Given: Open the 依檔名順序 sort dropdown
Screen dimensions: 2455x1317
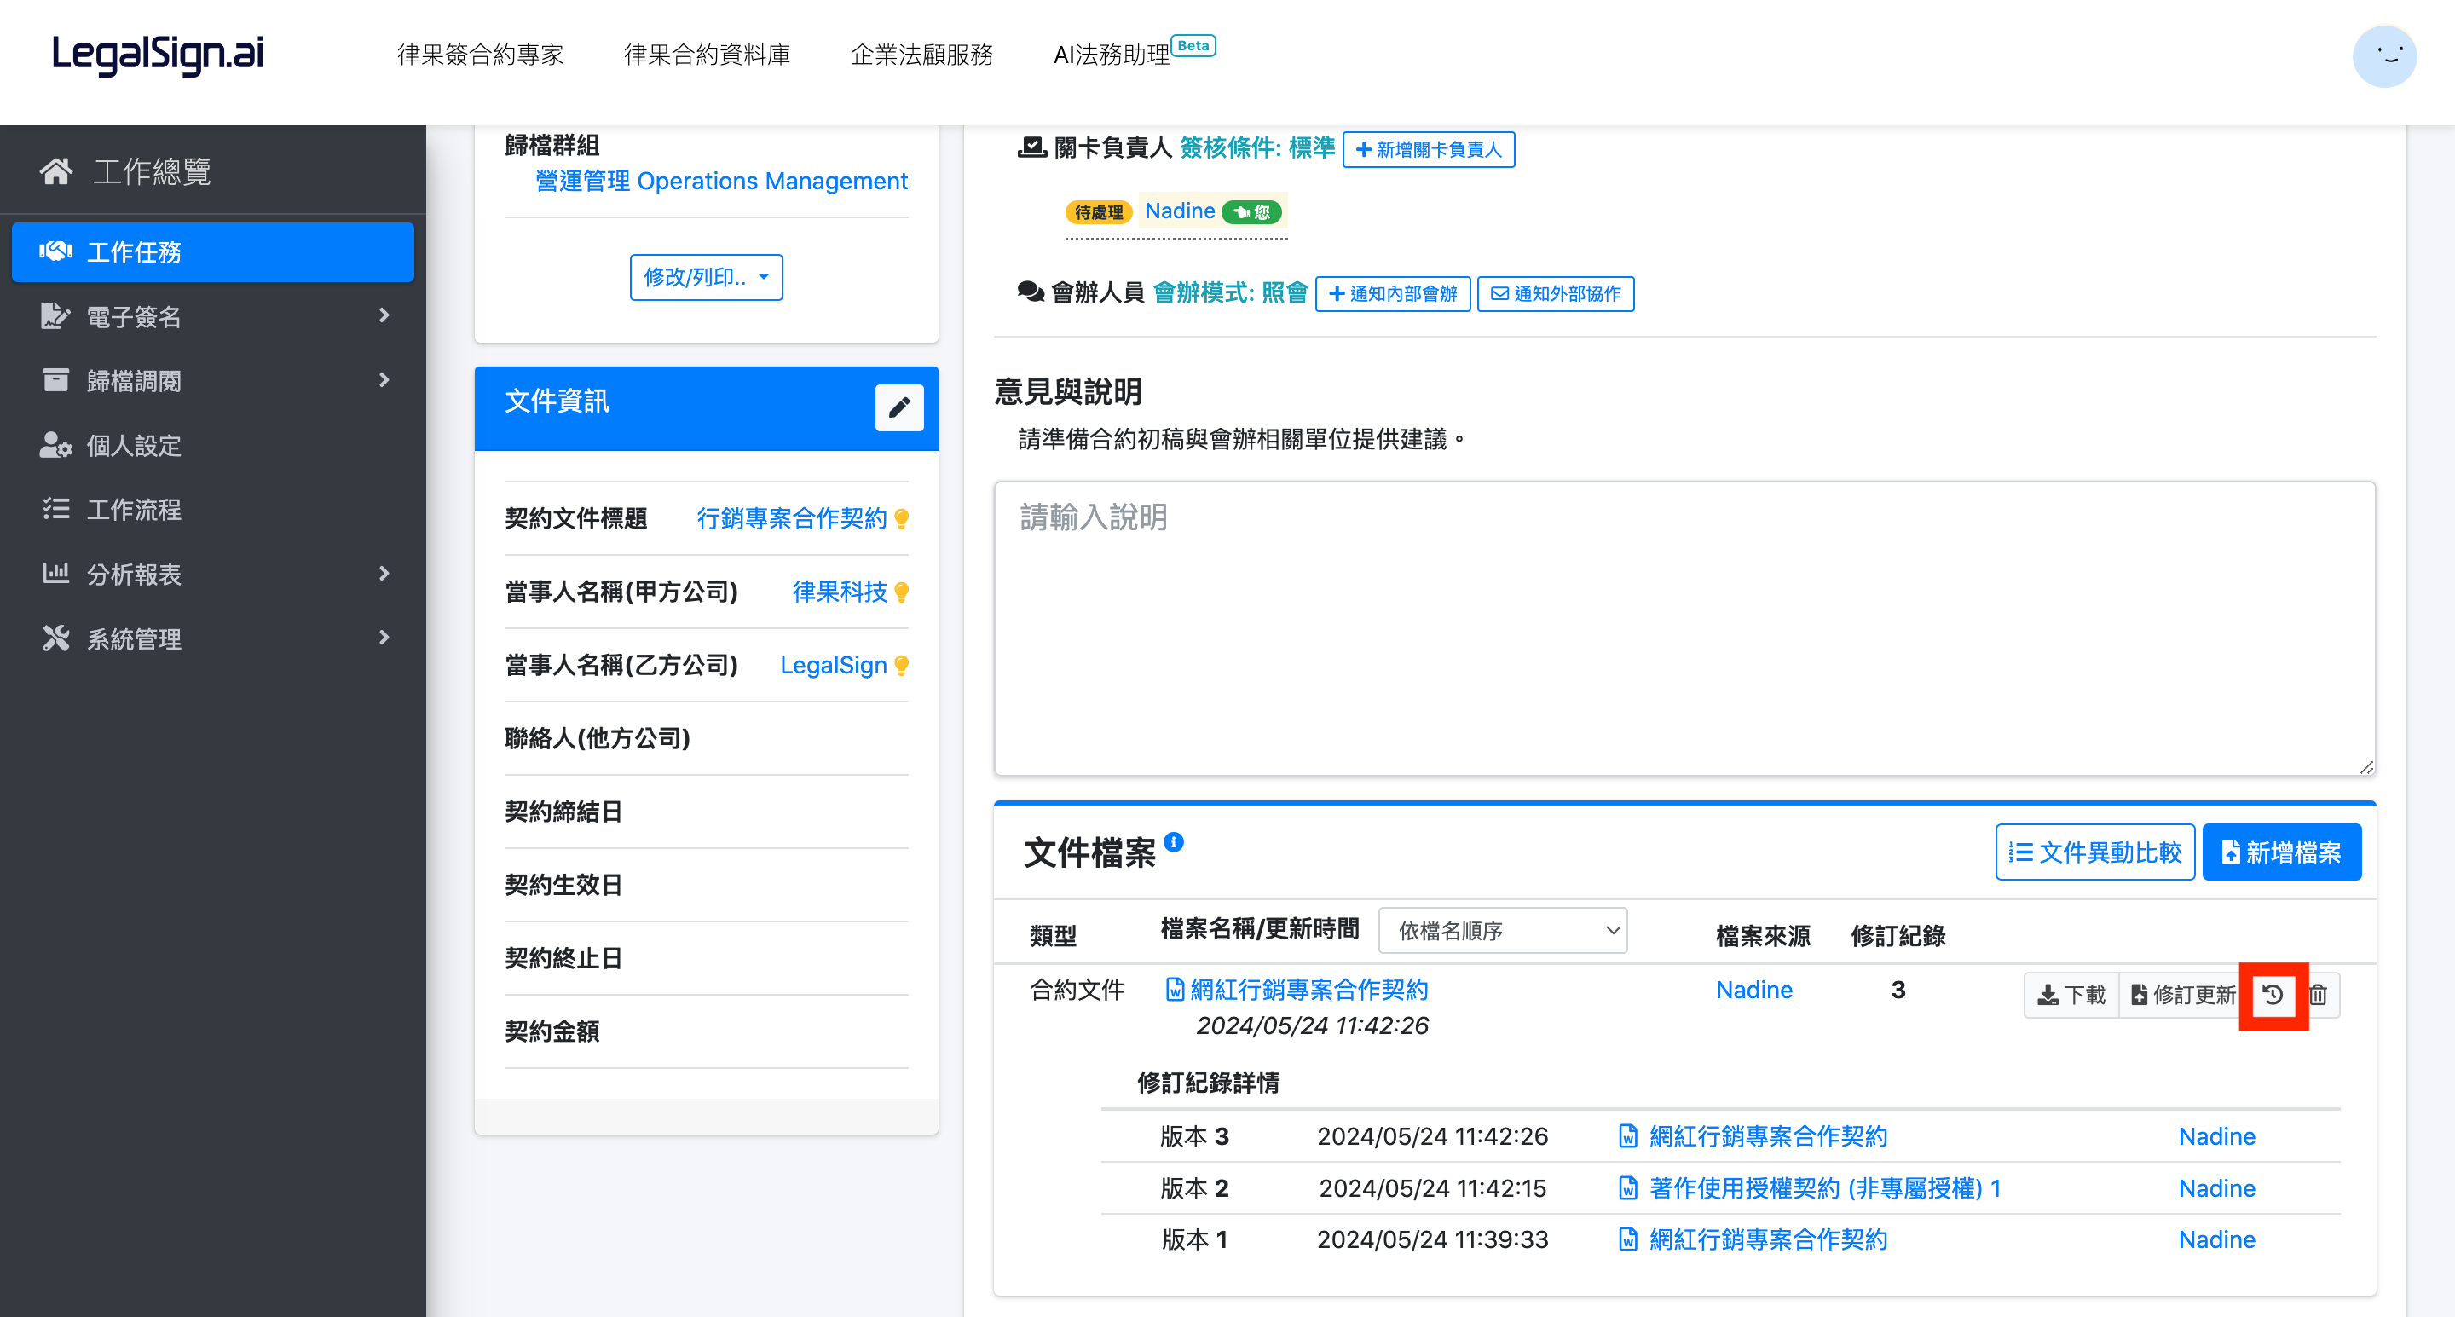Looking at the screenshot, I should (1503, 931).
